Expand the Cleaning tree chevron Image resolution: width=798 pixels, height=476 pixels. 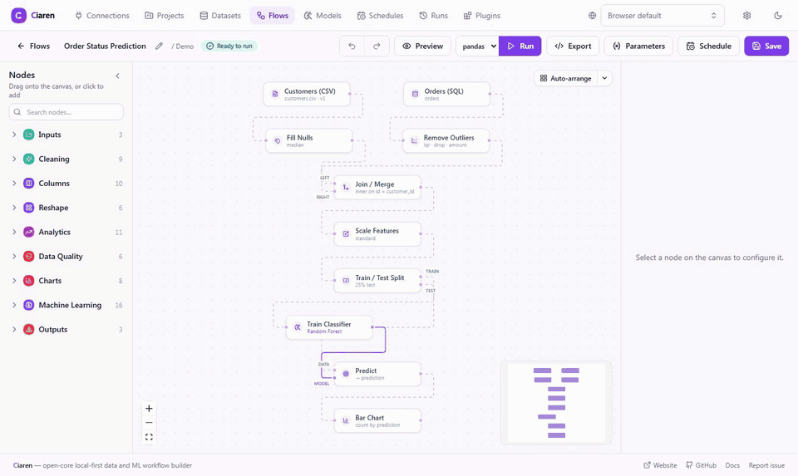point(14,159)
